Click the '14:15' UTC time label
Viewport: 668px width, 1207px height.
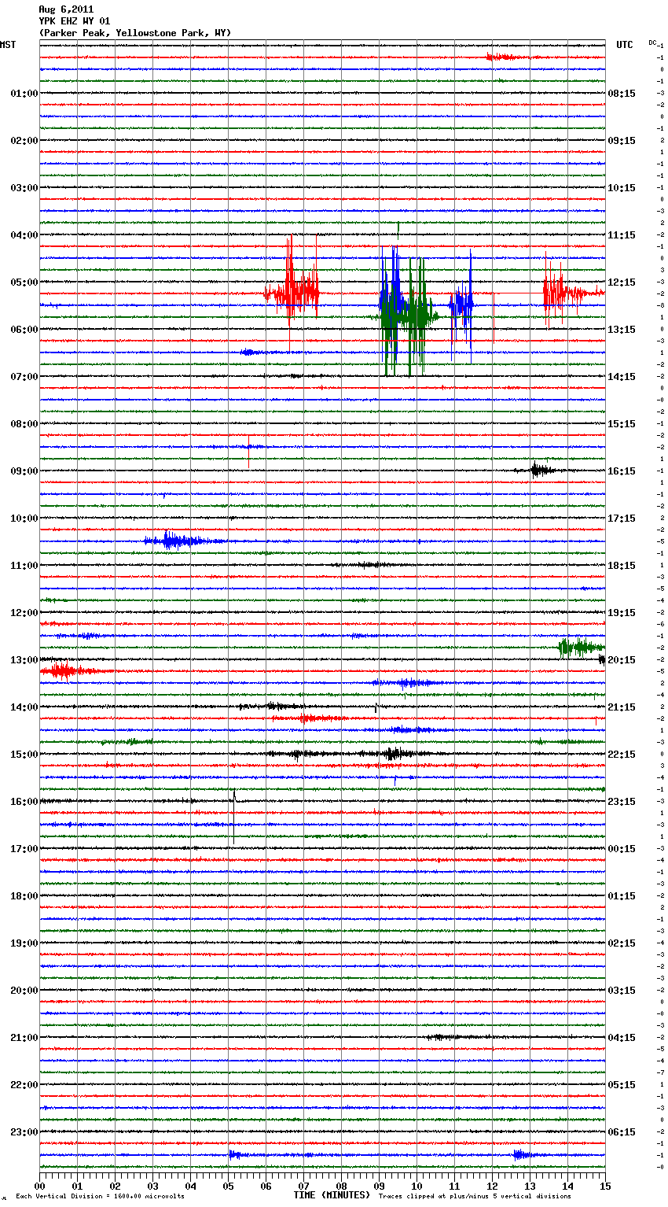tap(622, 377)
